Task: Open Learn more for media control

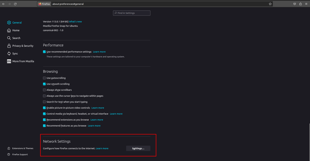Action: click(x=116, y=114)
